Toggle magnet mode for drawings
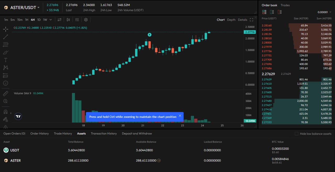The image size is (335, 172). click(x=5, y=112)
